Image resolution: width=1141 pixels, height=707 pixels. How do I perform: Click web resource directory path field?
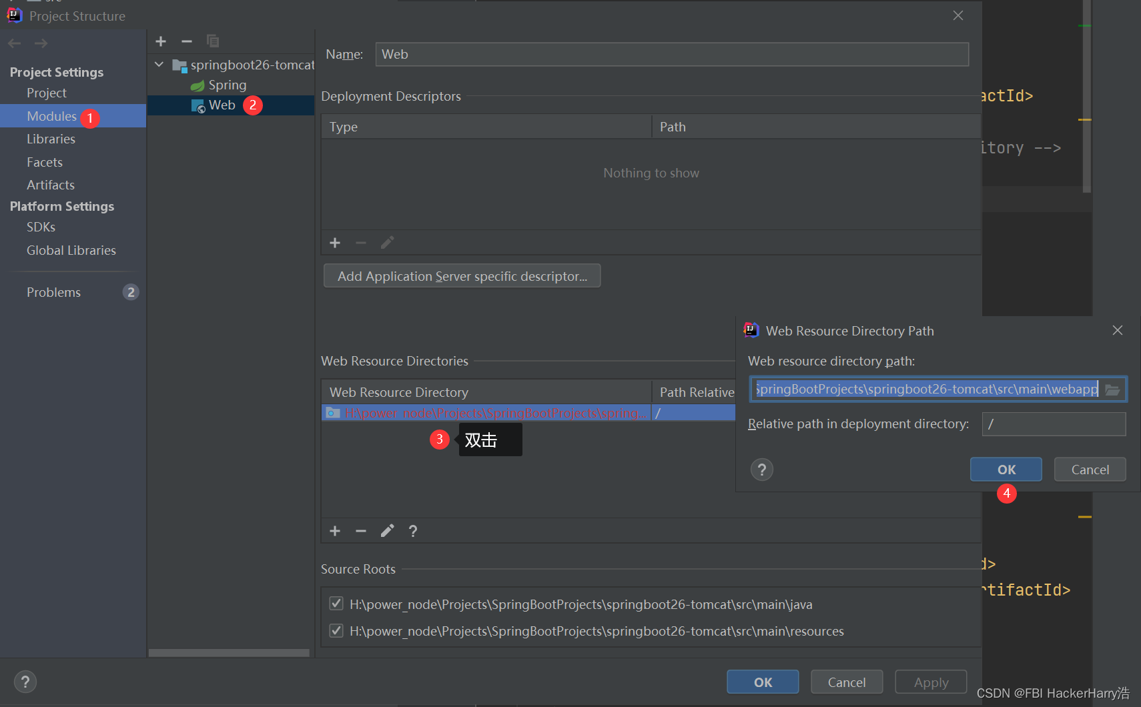point(926,389)
